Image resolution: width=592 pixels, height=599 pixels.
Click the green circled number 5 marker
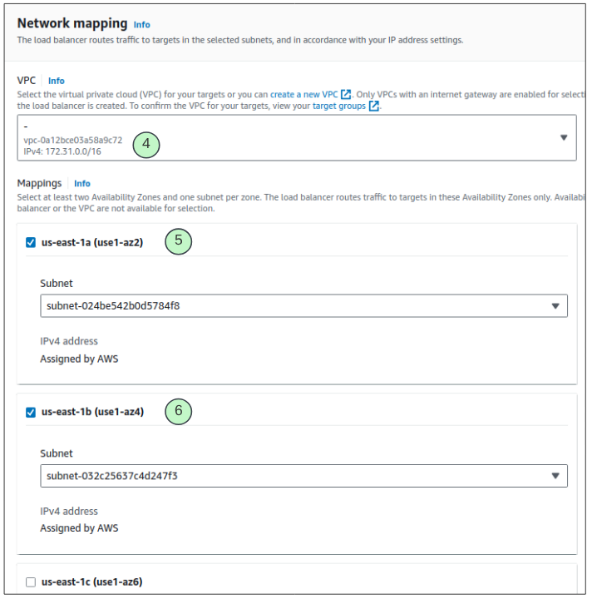[x=179, y=241]
